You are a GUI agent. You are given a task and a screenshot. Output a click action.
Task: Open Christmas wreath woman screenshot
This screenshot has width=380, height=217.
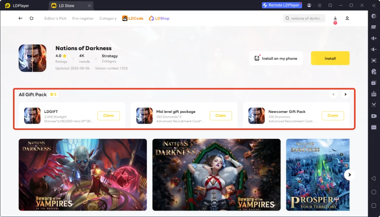coord(216,175)
